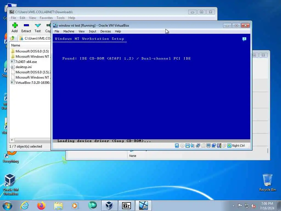
Task: Click the '1 / 7 object(s) selected' status text
Action: coord(26,146)
